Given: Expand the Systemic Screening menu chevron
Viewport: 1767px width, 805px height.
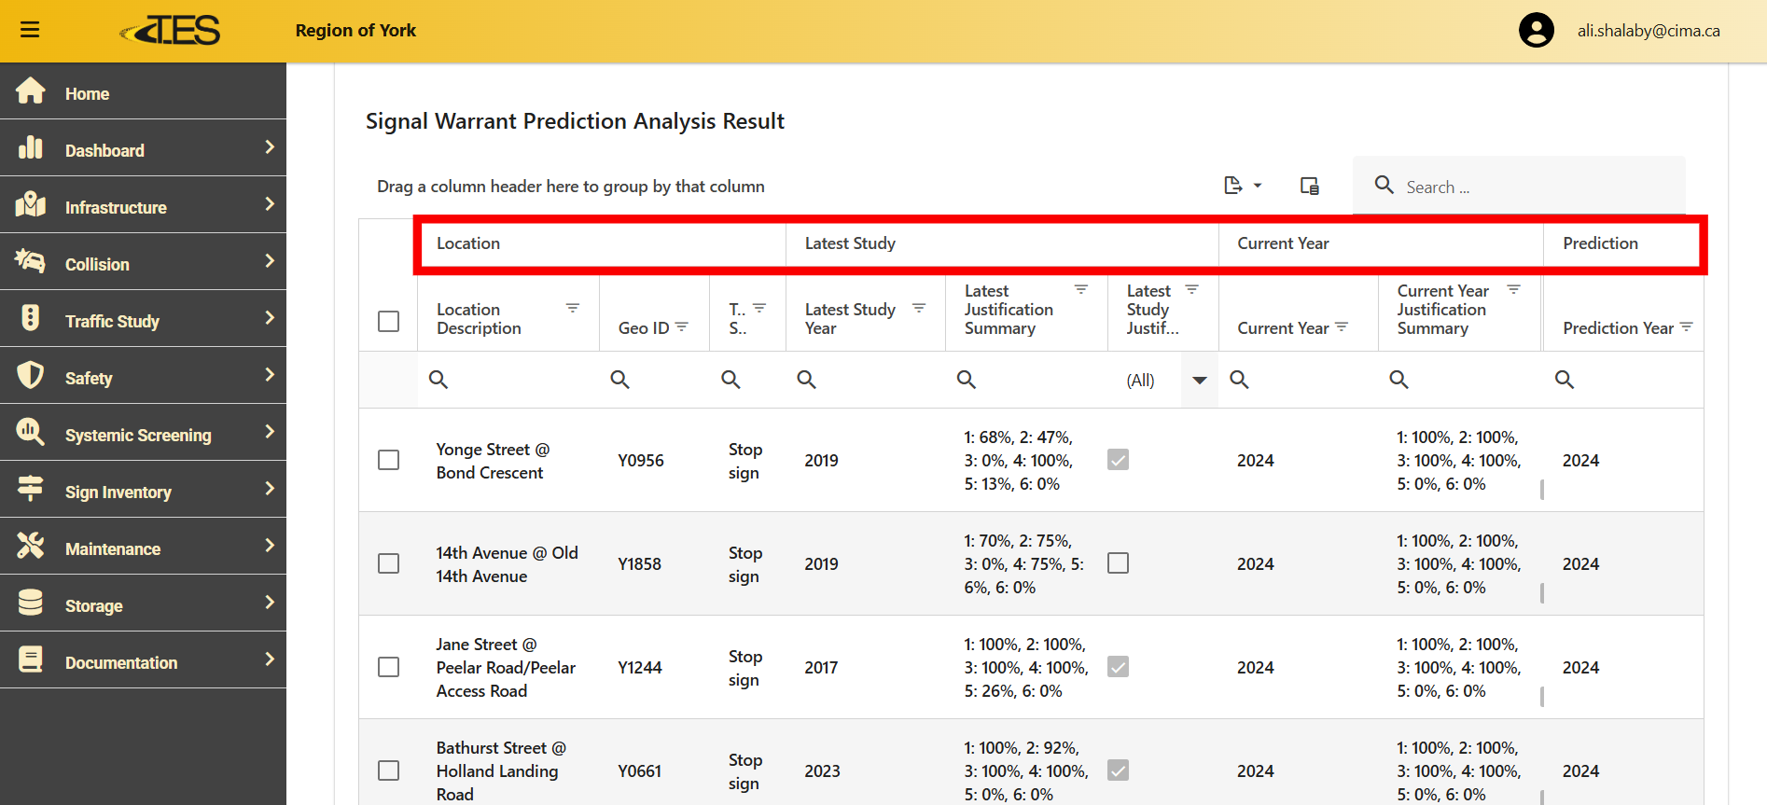Looking at the screenshot, I should [x=270, y=432].
